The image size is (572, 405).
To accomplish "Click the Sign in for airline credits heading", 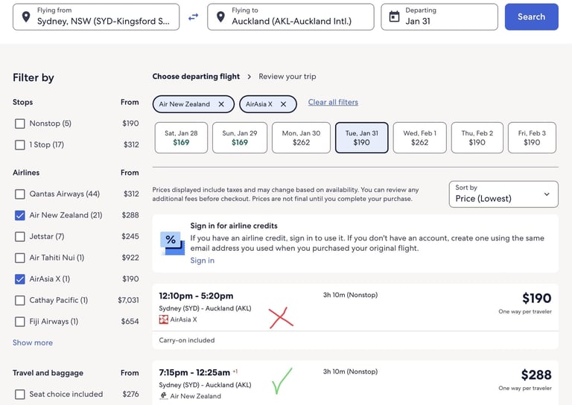I will [234, 226].
